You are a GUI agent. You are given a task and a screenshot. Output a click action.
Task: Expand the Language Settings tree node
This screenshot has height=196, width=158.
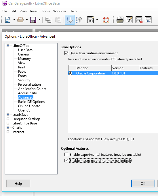8,119
